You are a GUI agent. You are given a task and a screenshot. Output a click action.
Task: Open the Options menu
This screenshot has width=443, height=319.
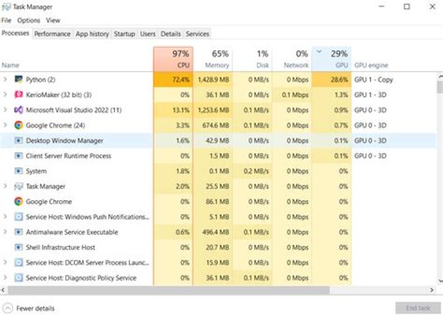tap(28, 20)
